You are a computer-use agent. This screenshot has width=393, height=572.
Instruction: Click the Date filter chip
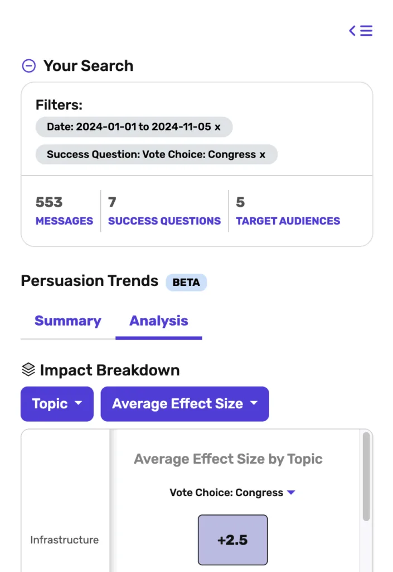click(134, 127)
